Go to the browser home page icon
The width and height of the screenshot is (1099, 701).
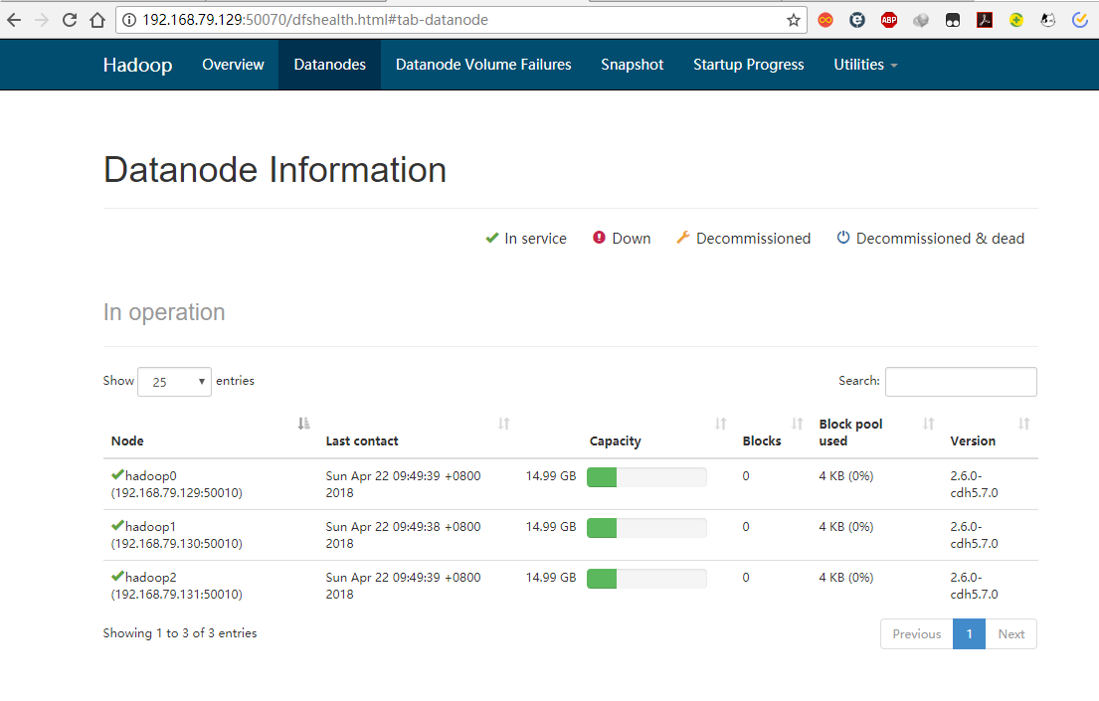(96, 20)
